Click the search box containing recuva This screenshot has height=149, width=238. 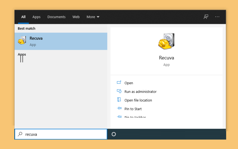coord(61,134)
